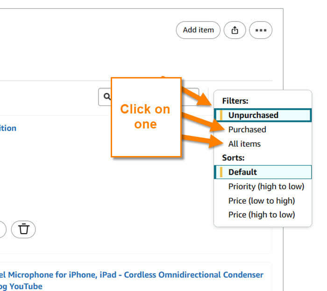
Task: Select the Unpurchased filter
Action: [263, 115]
